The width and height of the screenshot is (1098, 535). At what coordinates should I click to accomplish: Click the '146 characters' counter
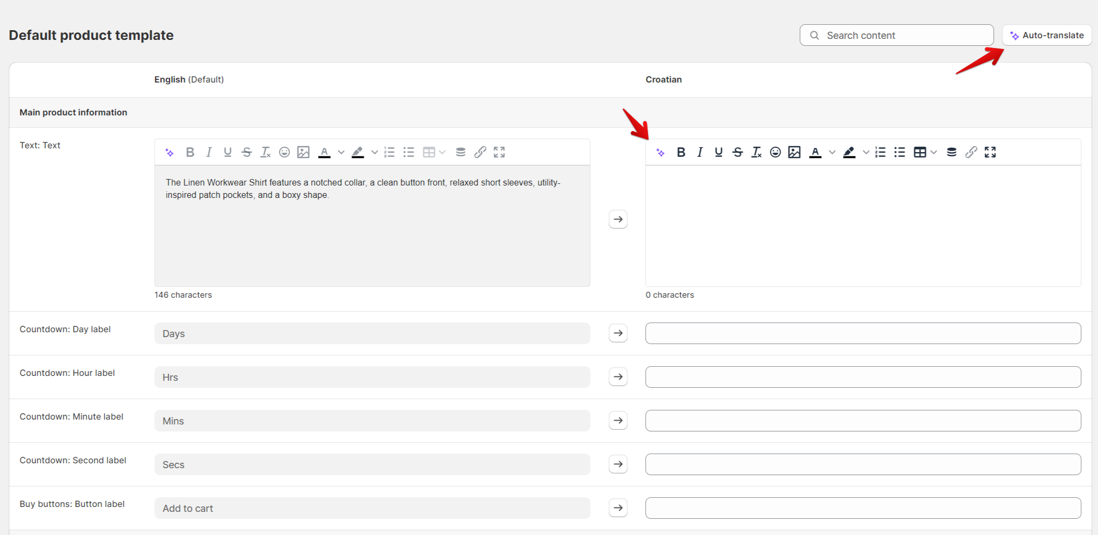click(x=183, y=295)
